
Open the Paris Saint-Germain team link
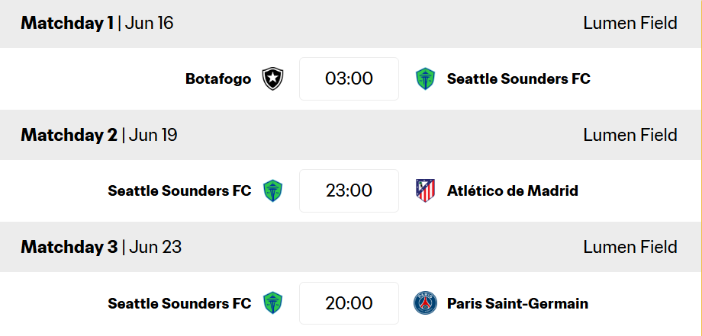click(x=517, y=303)
